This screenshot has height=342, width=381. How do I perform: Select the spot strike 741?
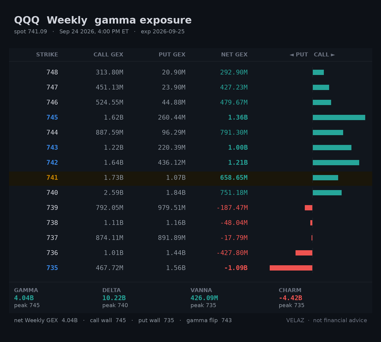(52, 178)
